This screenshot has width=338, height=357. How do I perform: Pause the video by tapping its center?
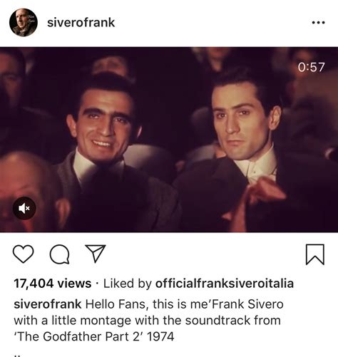[x=169, y=140]
